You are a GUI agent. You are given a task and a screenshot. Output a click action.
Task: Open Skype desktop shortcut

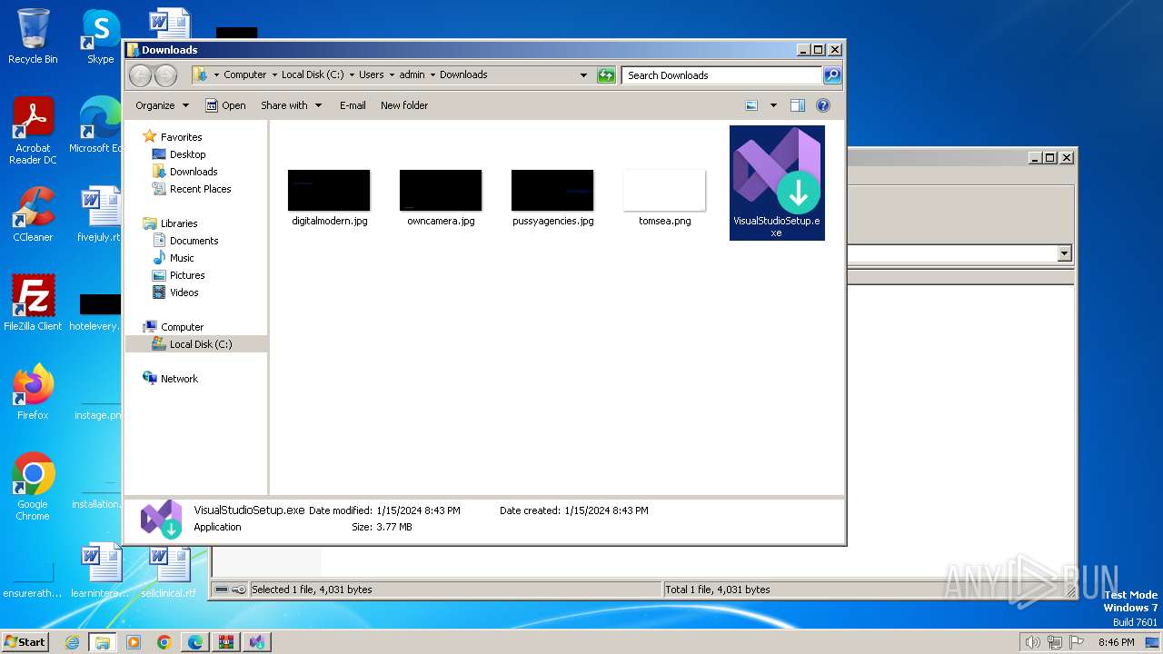pyautogui.click(x=100, y=36)
